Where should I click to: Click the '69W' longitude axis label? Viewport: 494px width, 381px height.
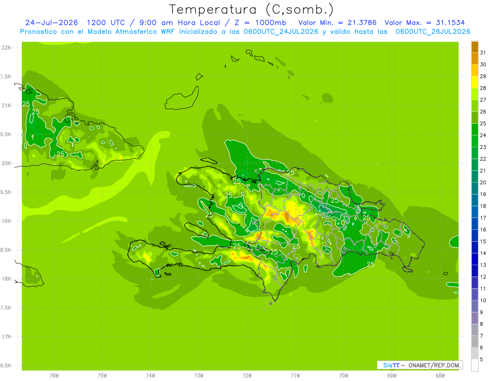pyautogui.click(x=391, y=375)
